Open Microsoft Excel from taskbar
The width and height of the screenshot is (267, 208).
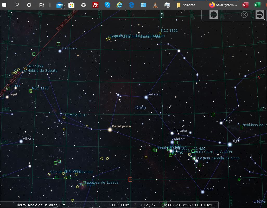pyautogui.click(x=257, y=5)
